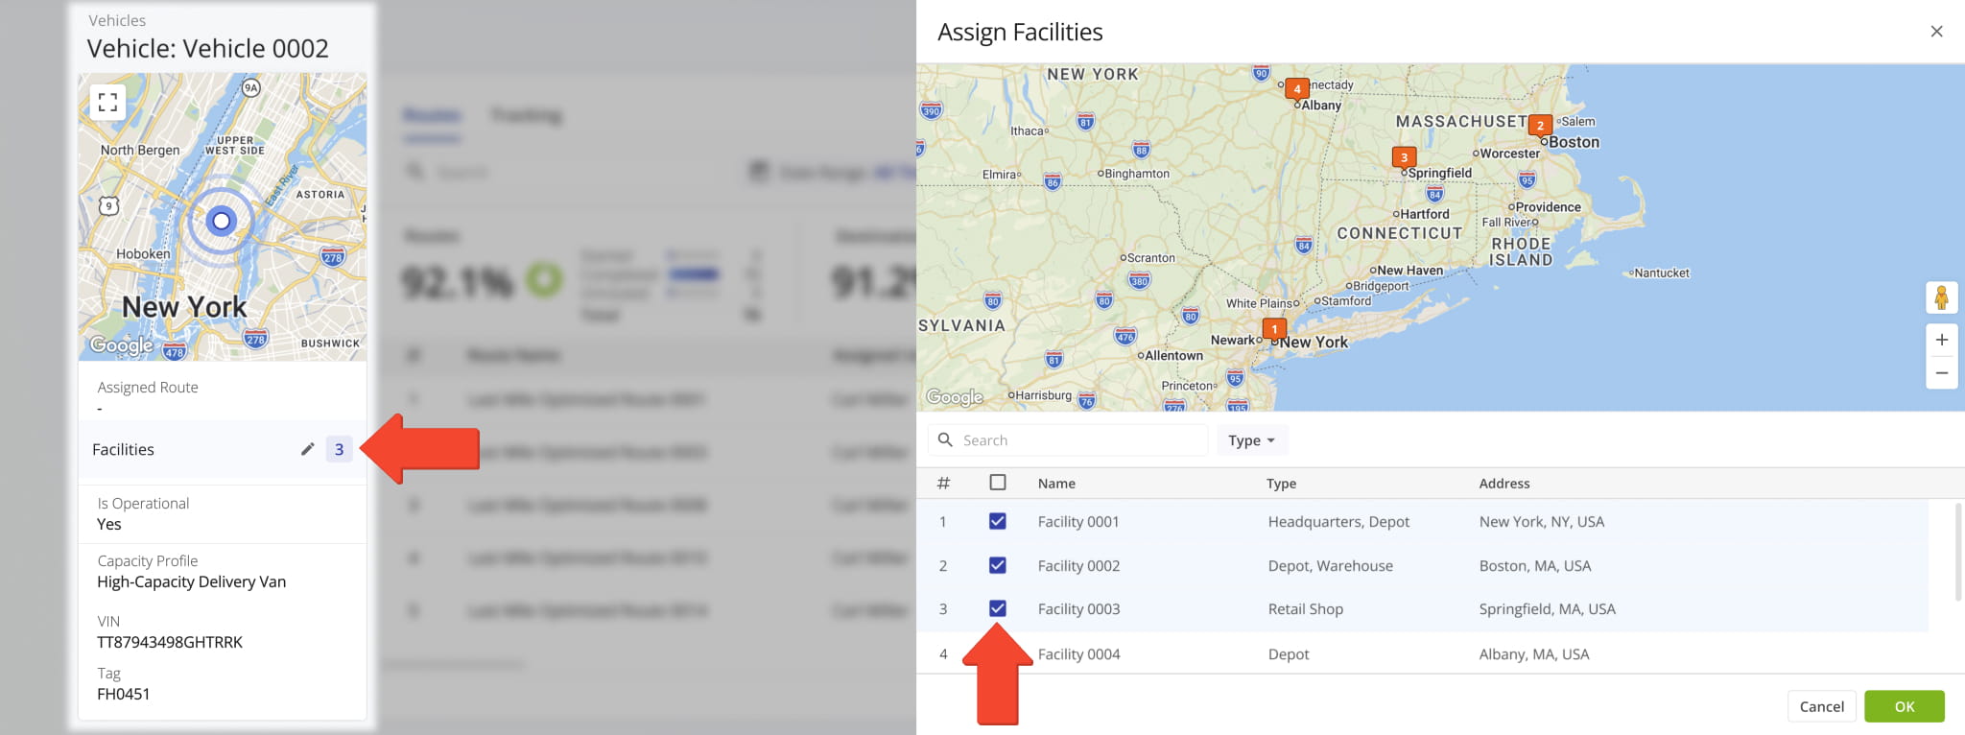The height and width of the screenshot is (735, 1965).
Task: Click the Vehicle 0002 page title
Action: point(207,48)
